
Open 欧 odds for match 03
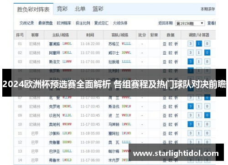[171, 62]
